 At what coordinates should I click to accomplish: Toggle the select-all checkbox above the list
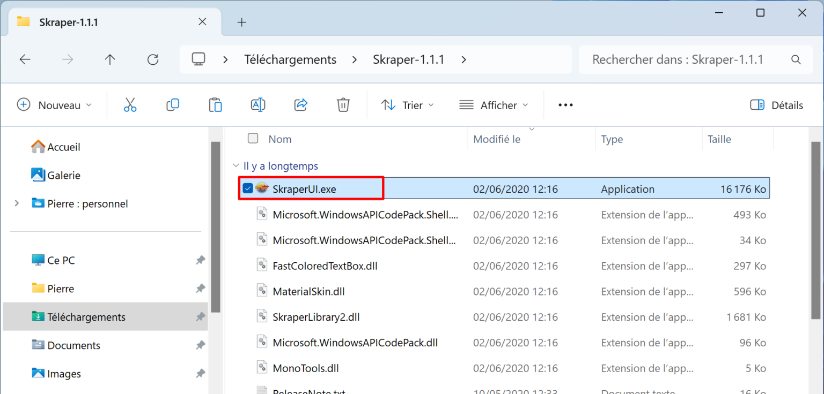(x=253, y=138)
